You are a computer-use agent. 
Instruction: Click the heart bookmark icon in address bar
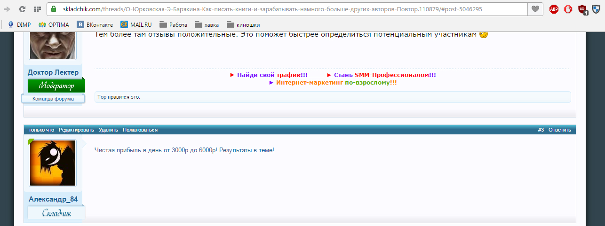pyautogui.click(x=535, y=9)
